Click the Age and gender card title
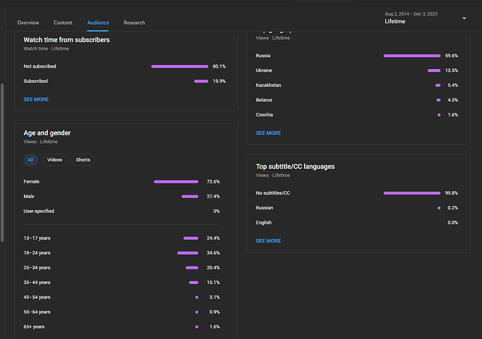The image size is (482, 339). 47,133
